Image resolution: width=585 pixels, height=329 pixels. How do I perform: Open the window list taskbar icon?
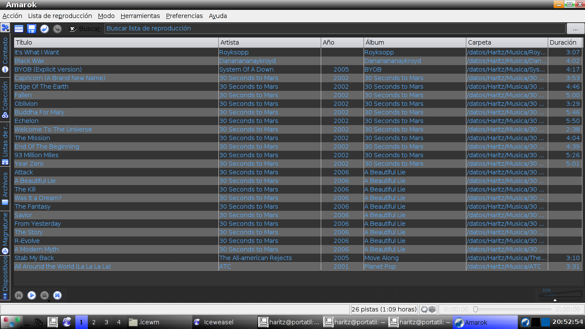[x=39, y=322]
